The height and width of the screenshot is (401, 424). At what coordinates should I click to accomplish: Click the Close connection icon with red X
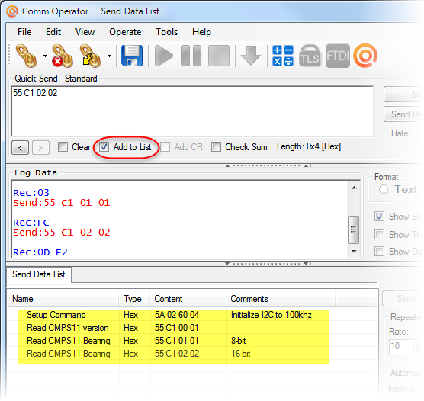(x=63, y=56)
